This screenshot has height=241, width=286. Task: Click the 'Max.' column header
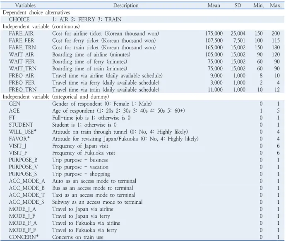(276, 5)
